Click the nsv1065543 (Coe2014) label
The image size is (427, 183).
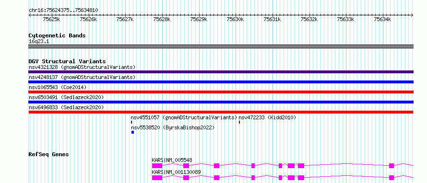tap(58, 87)
